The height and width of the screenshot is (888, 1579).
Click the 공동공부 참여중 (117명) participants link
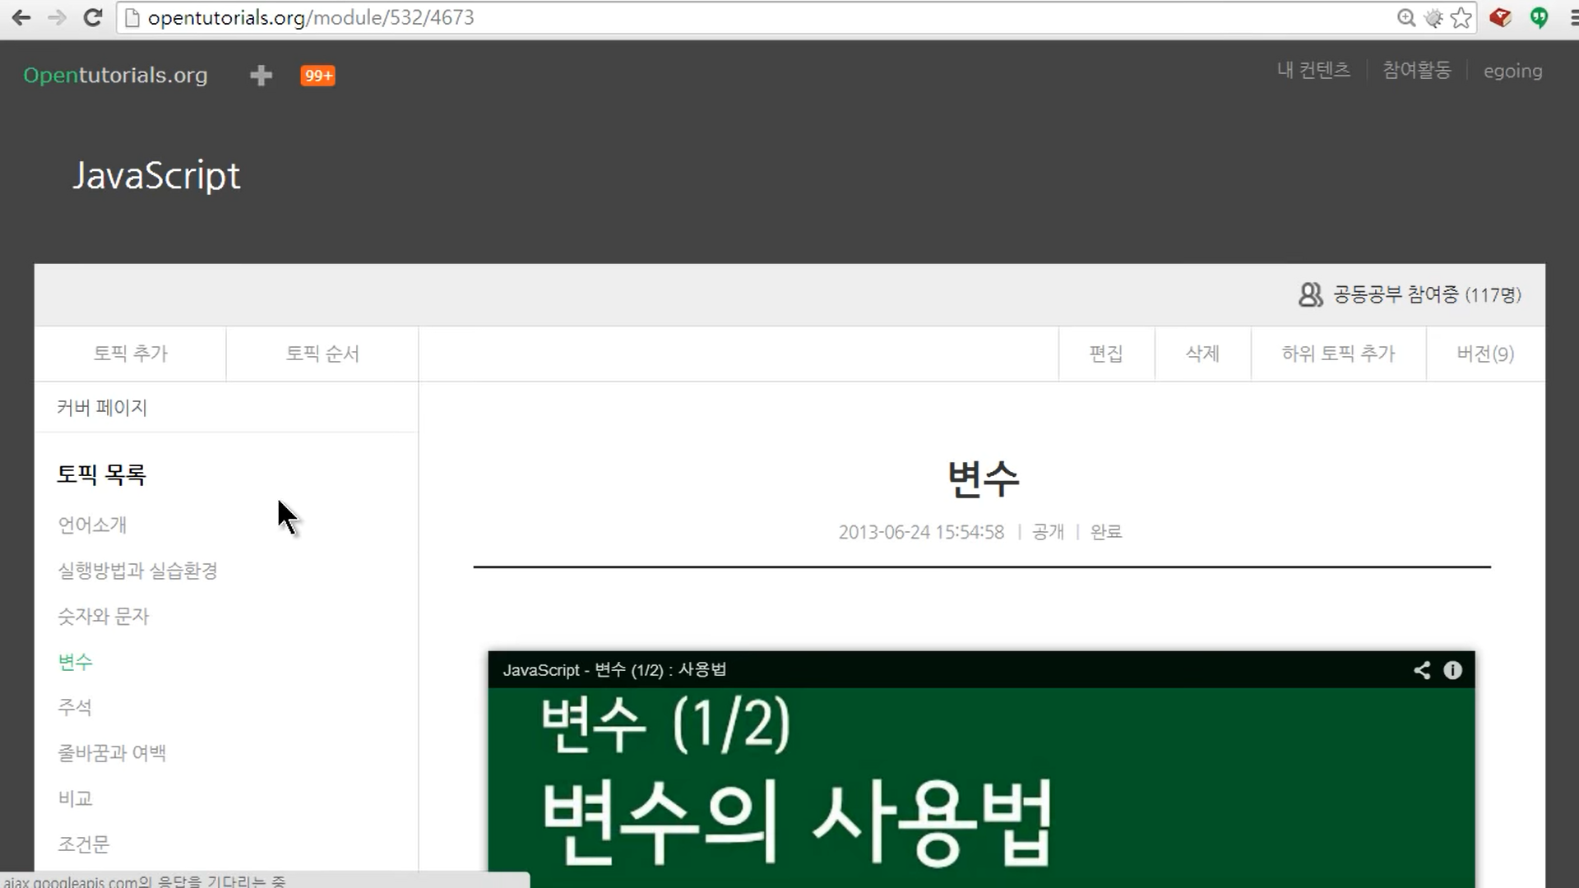click(1410, 294)
